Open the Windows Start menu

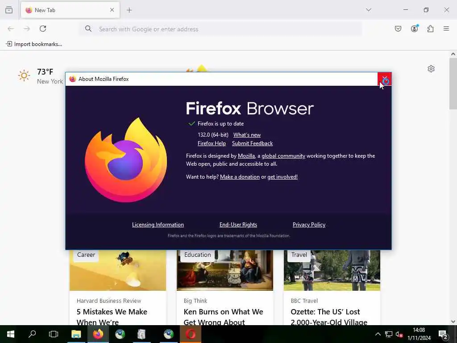coord(11,334)
